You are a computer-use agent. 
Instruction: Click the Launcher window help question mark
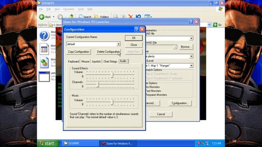coord(191,22)
